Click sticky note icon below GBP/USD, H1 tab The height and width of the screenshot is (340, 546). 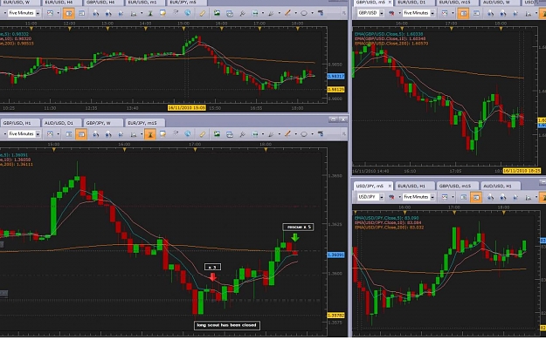pos(162,134)
